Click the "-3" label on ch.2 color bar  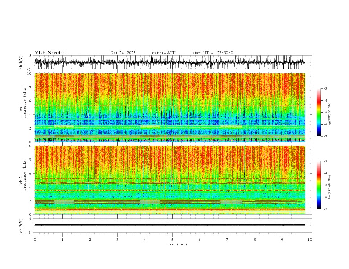(x=325, y=161)
